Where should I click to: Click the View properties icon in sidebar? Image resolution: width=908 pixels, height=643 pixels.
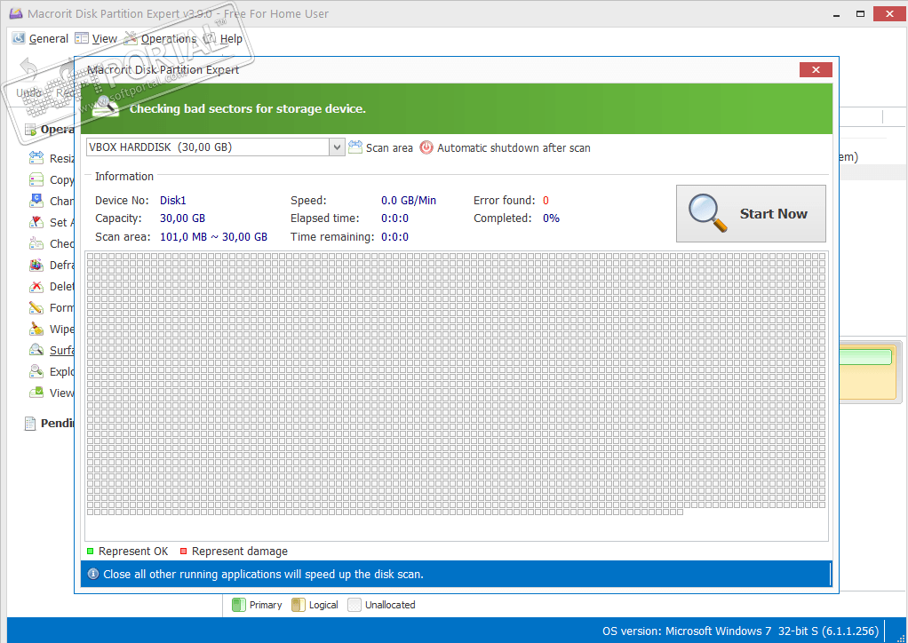point(36,393)
